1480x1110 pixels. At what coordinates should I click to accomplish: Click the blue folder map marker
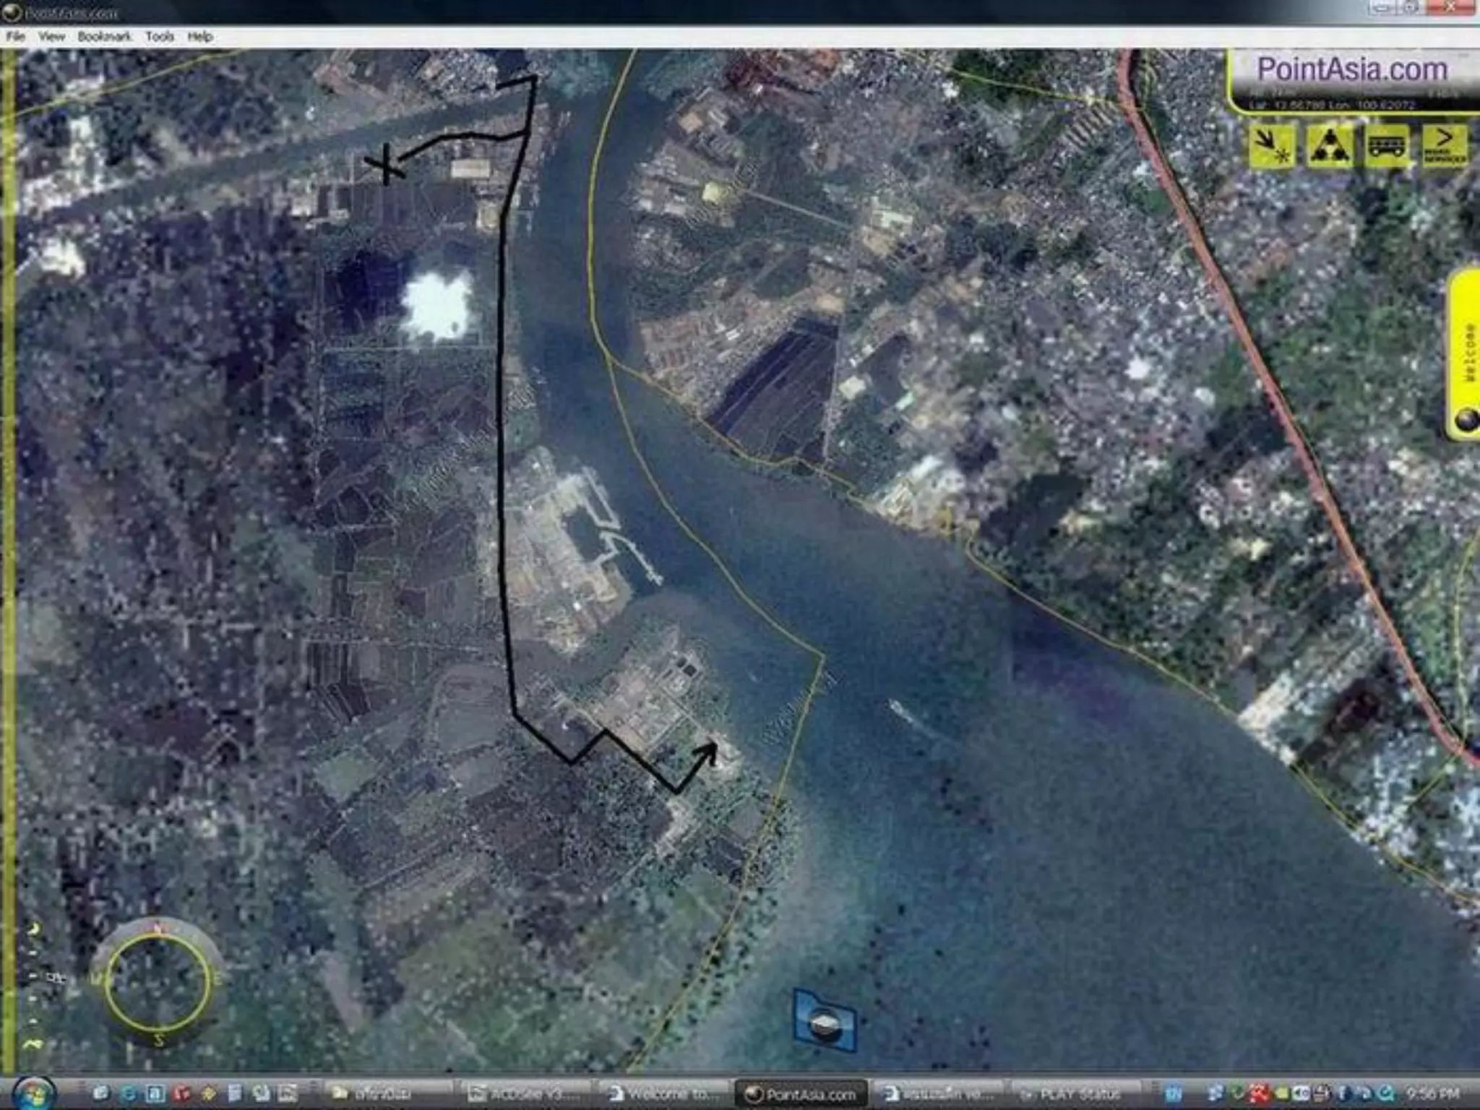pyautogui.click(x=825, y=1021)
